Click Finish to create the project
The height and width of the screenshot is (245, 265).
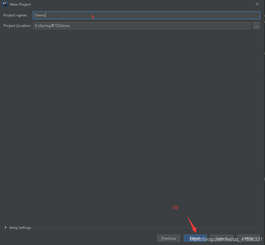(195, 238)
